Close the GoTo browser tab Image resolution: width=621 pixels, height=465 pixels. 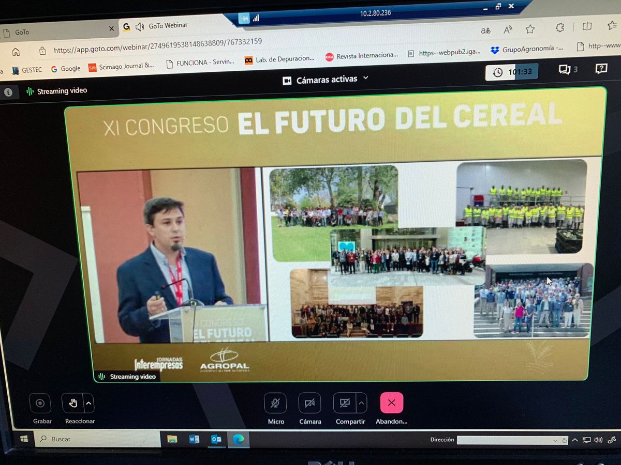point(111,29)
